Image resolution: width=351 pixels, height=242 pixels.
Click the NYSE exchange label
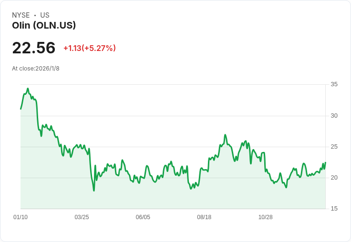[x=21, y=15]
